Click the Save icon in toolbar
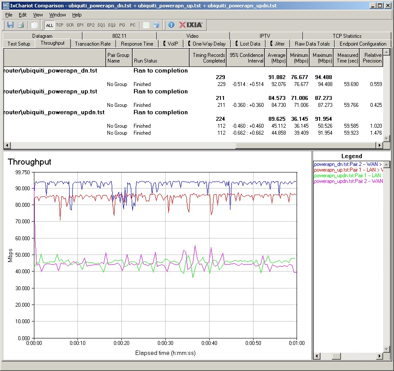The width and height of the screenshot is (394, 371). point(10,25)
